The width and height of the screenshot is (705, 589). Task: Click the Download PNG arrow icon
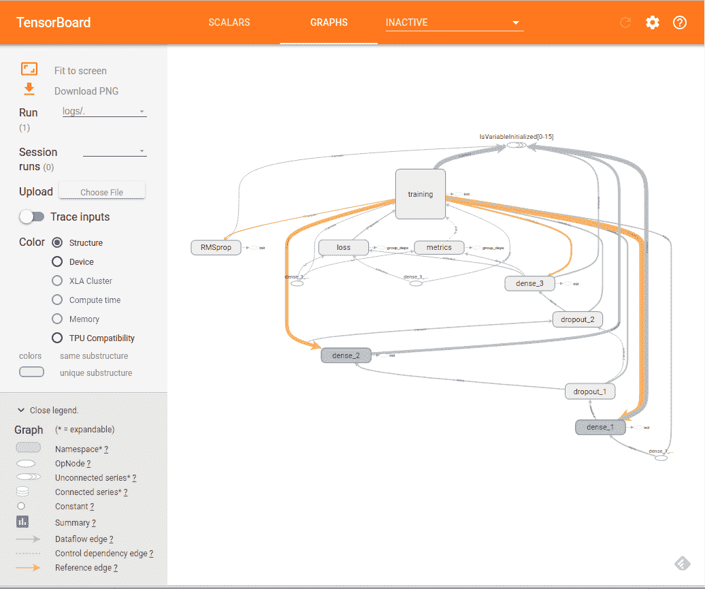(x=29, y=89)
